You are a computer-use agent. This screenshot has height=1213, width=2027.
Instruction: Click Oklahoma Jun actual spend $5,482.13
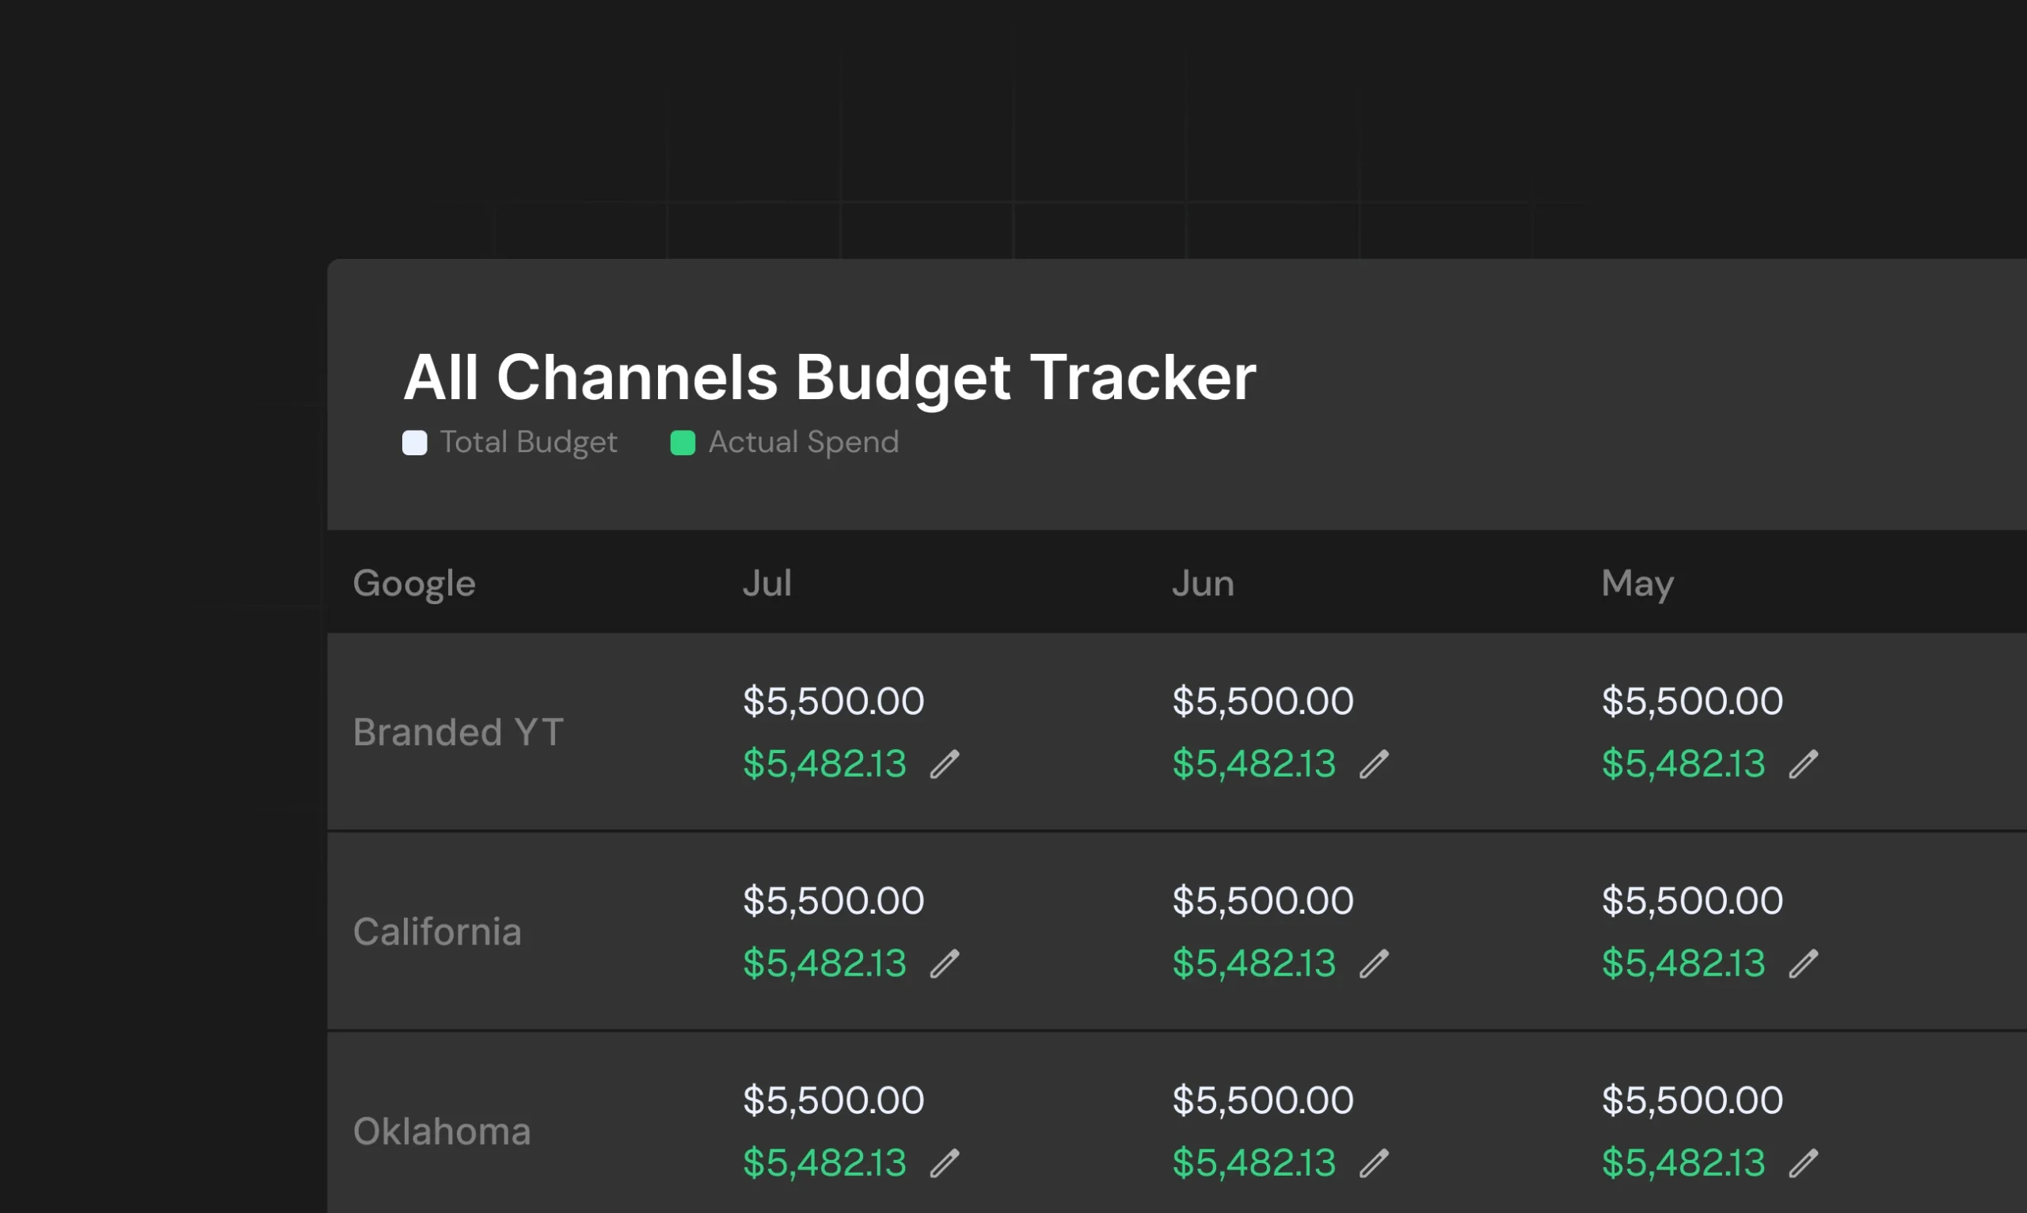[1253, 1163]
